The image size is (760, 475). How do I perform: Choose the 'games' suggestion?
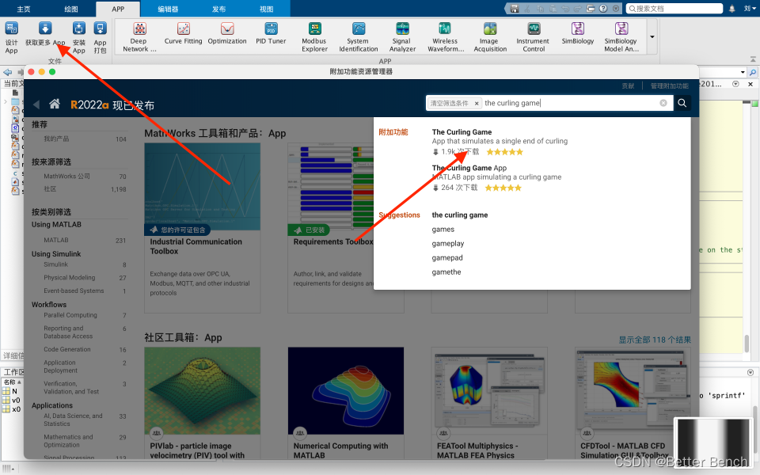click(x=443, y=230)
